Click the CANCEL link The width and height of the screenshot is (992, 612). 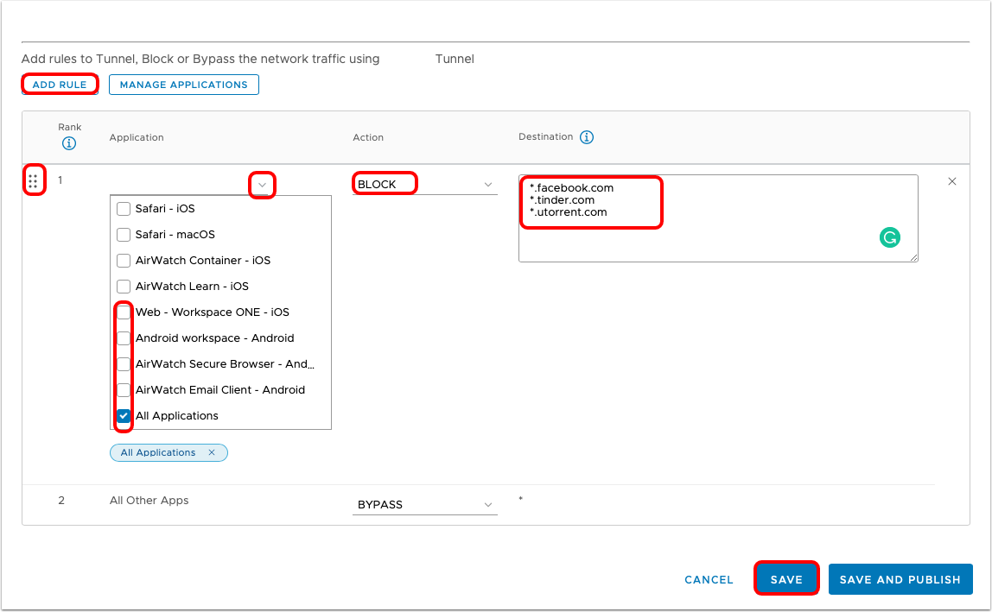[709, 580]
